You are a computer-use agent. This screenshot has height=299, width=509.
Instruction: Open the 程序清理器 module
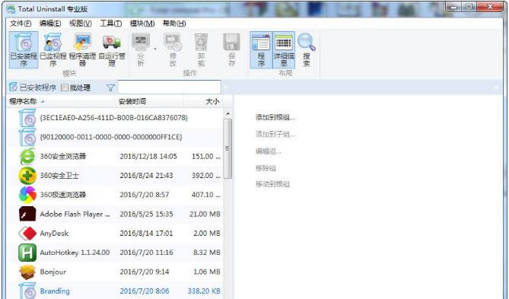point(82,49)
